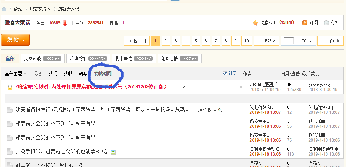Click the clock icon beside 存档
346x167 pixels.
point(326,23)
